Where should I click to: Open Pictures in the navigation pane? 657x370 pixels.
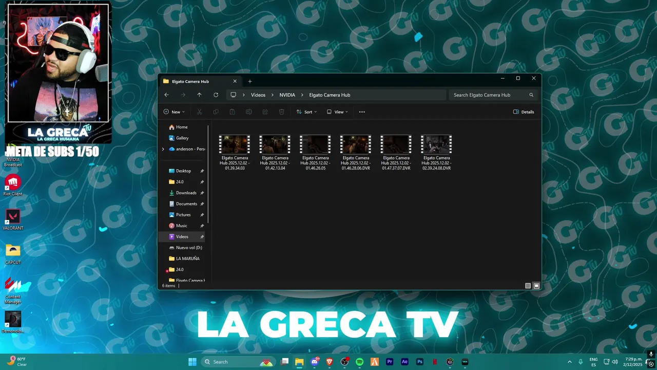click(x=183, y=215)
